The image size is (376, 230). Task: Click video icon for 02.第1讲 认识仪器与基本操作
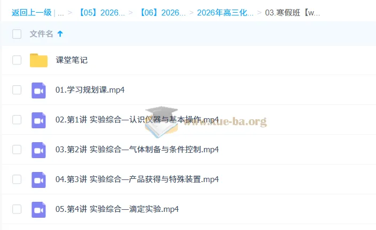[38, 120]
